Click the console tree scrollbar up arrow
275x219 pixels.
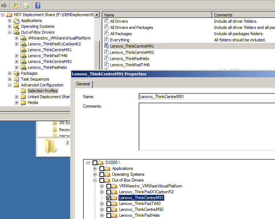click(97, 15)
